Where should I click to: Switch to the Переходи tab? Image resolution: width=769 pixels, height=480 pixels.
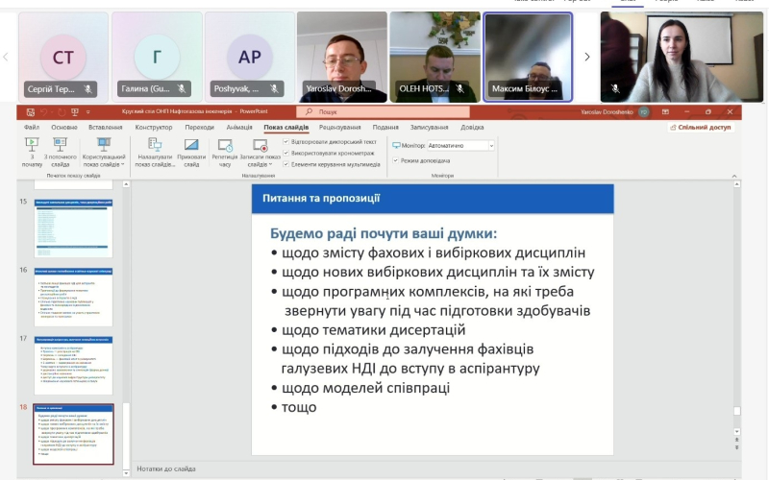(x=200, y=127)
